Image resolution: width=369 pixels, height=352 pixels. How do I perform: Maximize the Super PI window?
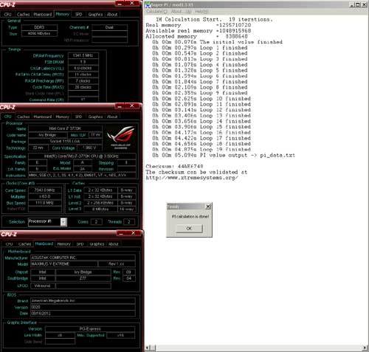pyautogui.click(x=358, y=4)
